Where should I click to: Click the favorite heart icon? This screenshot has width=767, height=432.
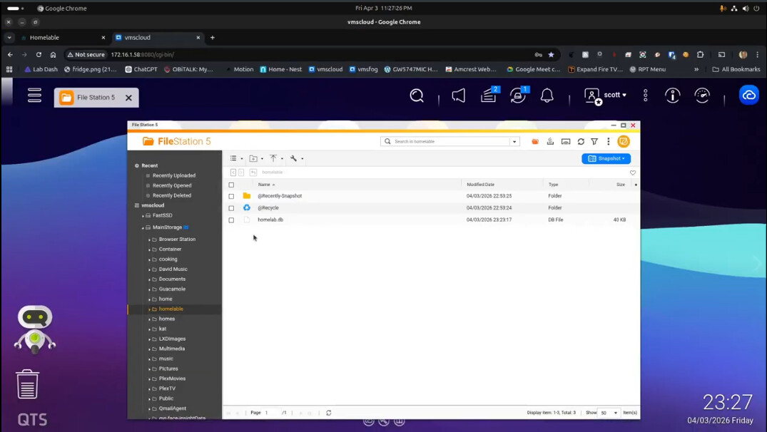click(633, 173)
